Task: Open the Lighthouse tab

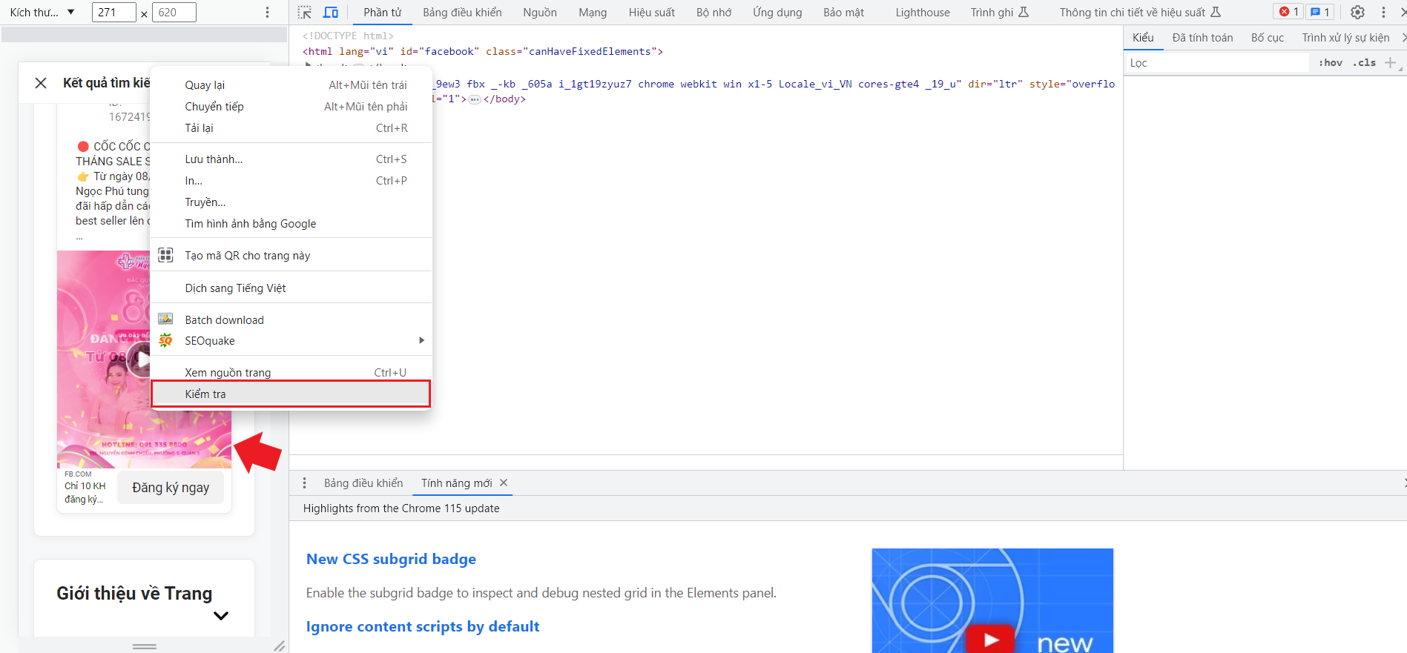Action: pyautogui.click(x=923, y=13)
